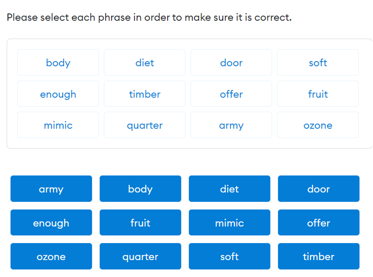Select the blue 'body' word button

click(x=140, y=189)
